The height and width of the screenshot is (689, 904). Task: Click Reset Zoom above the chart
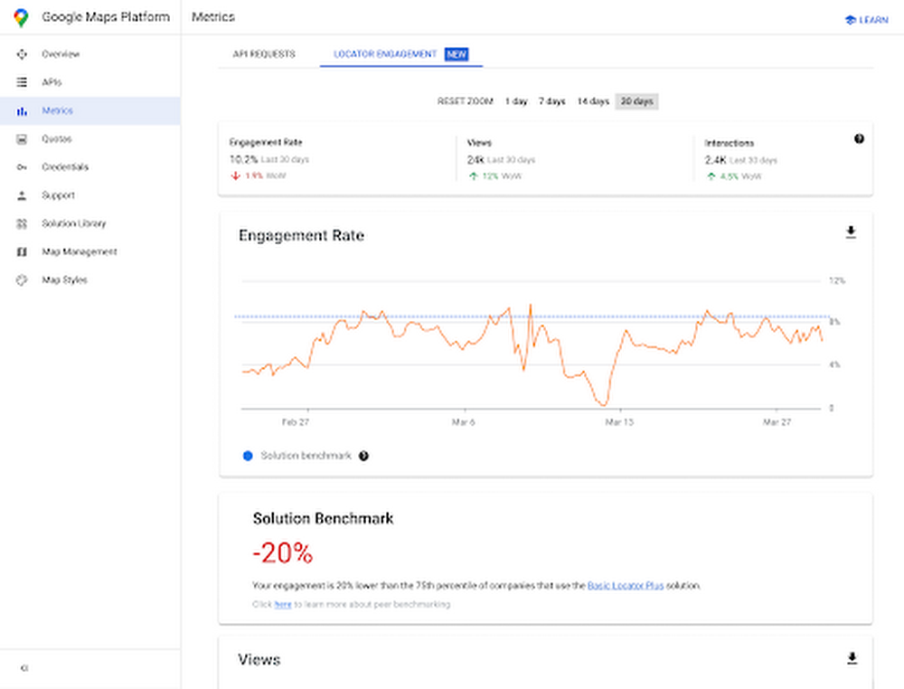point(464,101)
